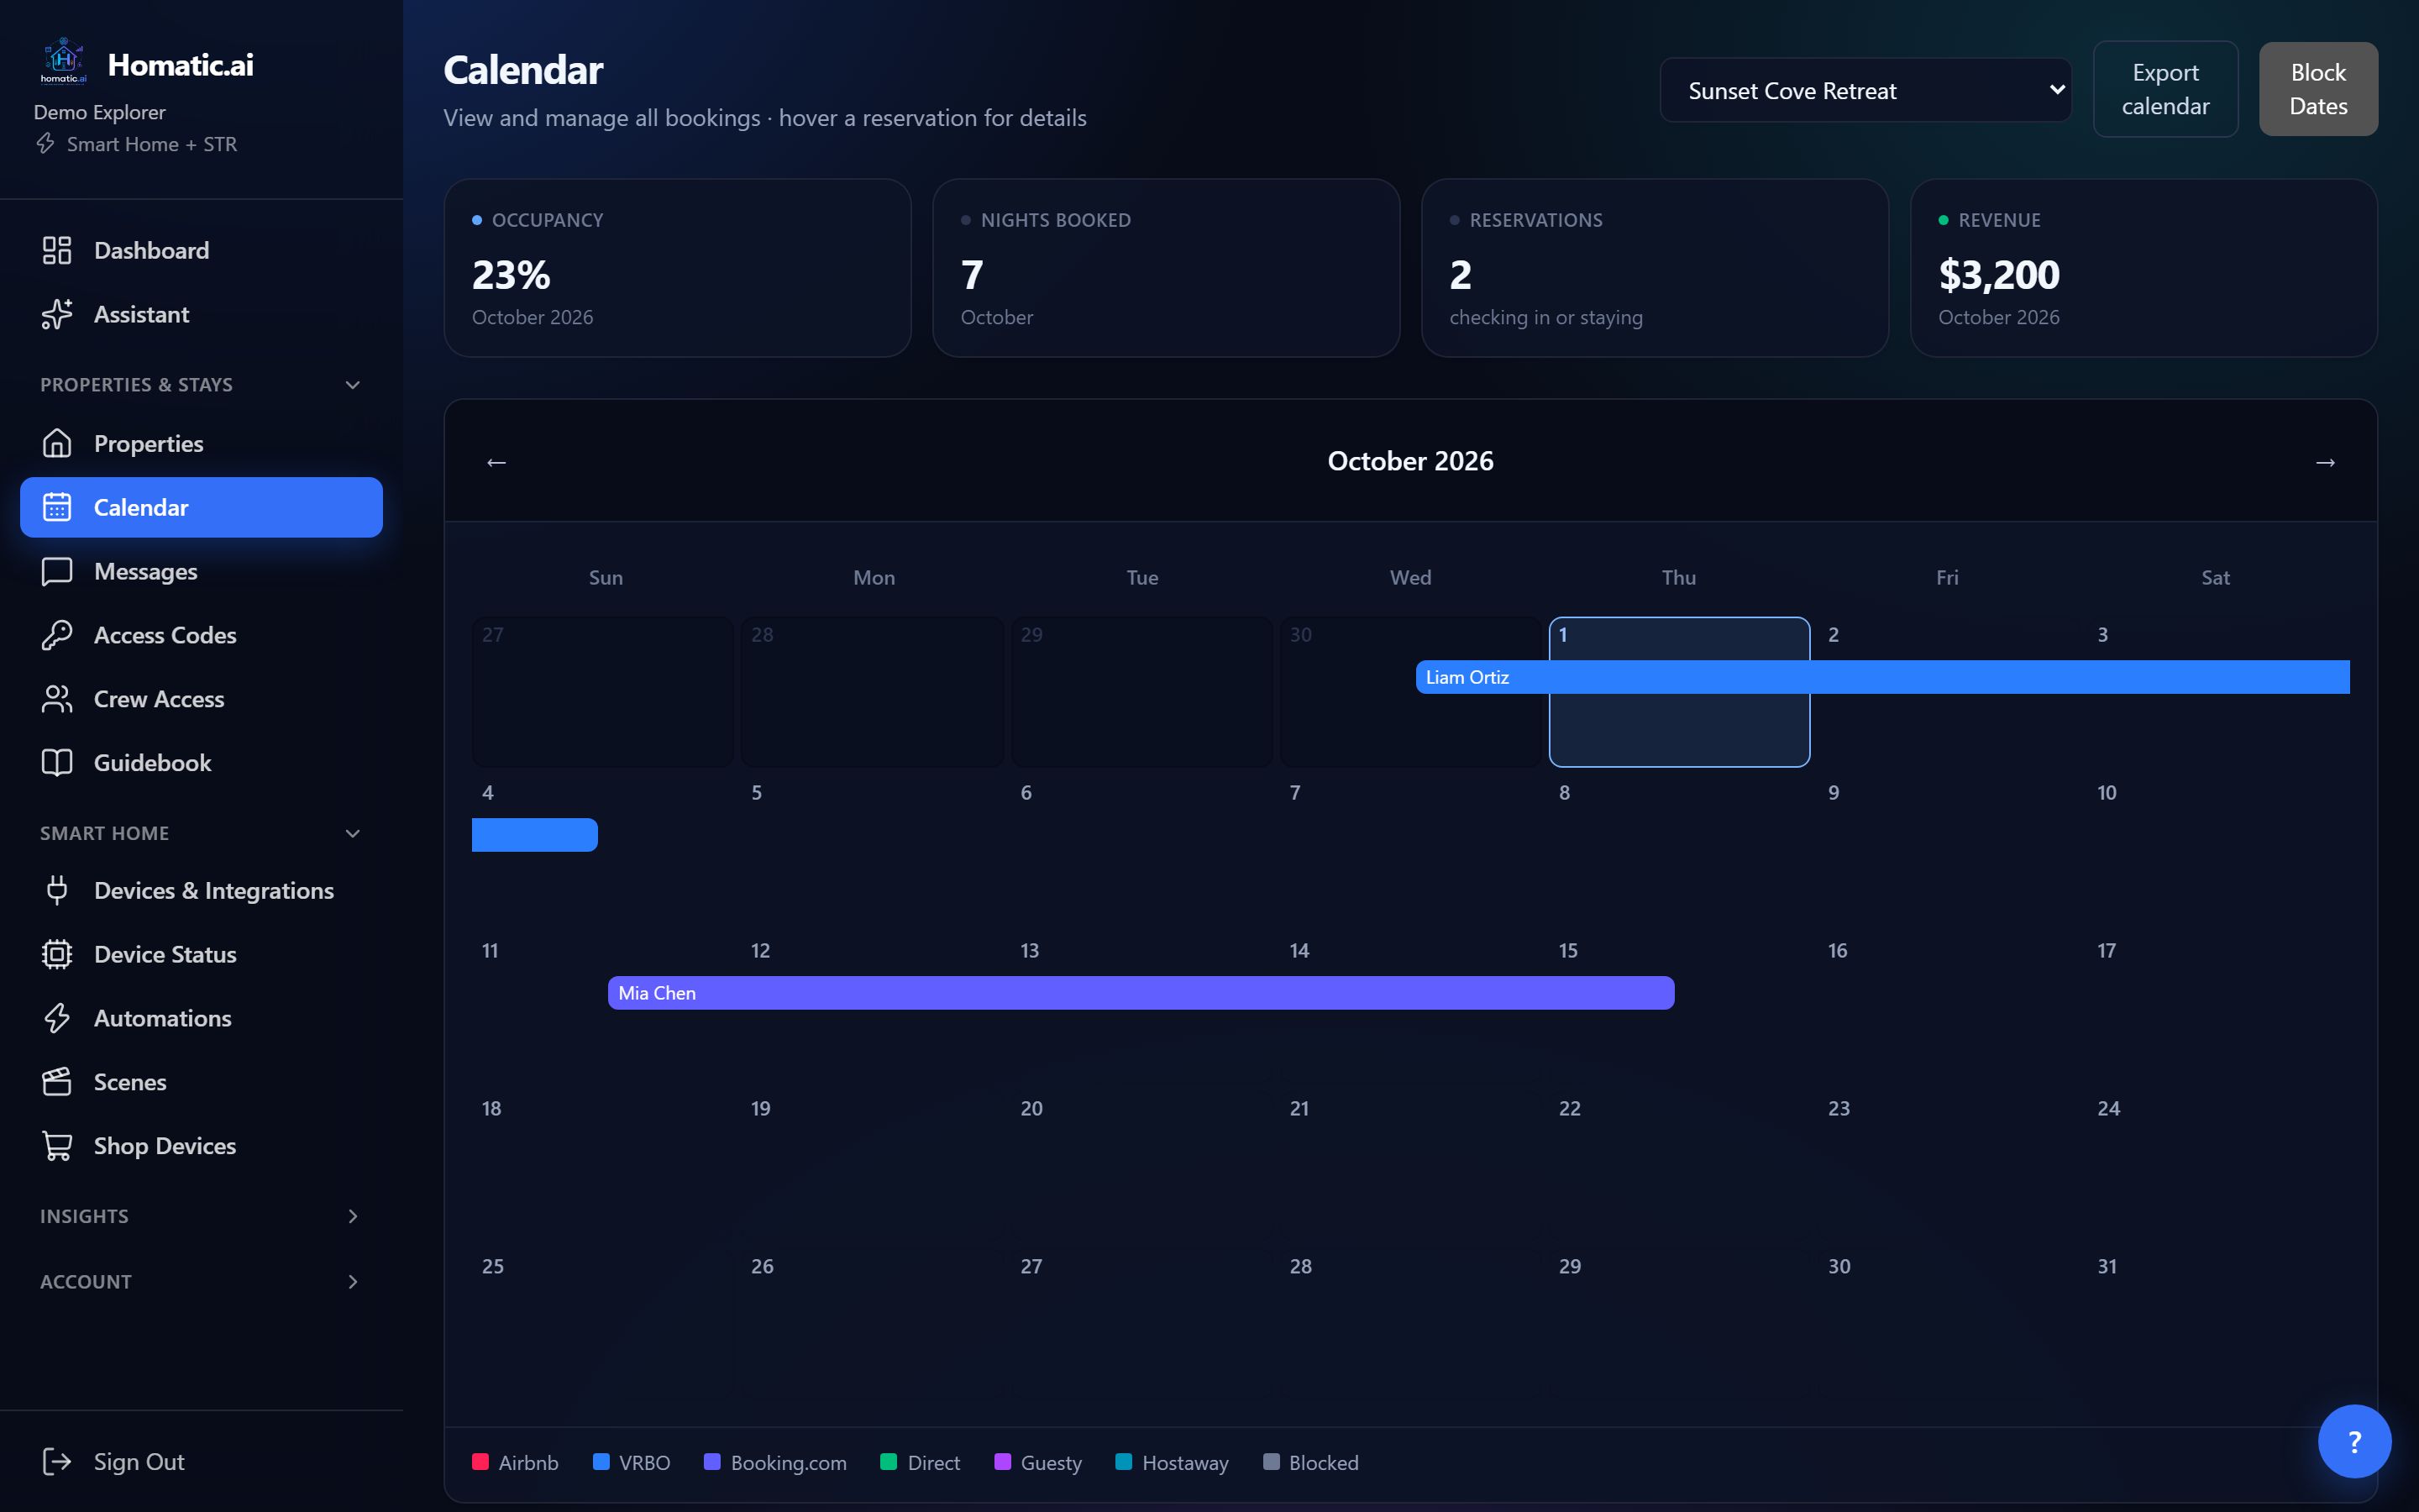Click the Shop Devices cart icon
Screen dimensions: 2419x1512
[57, 1146]
